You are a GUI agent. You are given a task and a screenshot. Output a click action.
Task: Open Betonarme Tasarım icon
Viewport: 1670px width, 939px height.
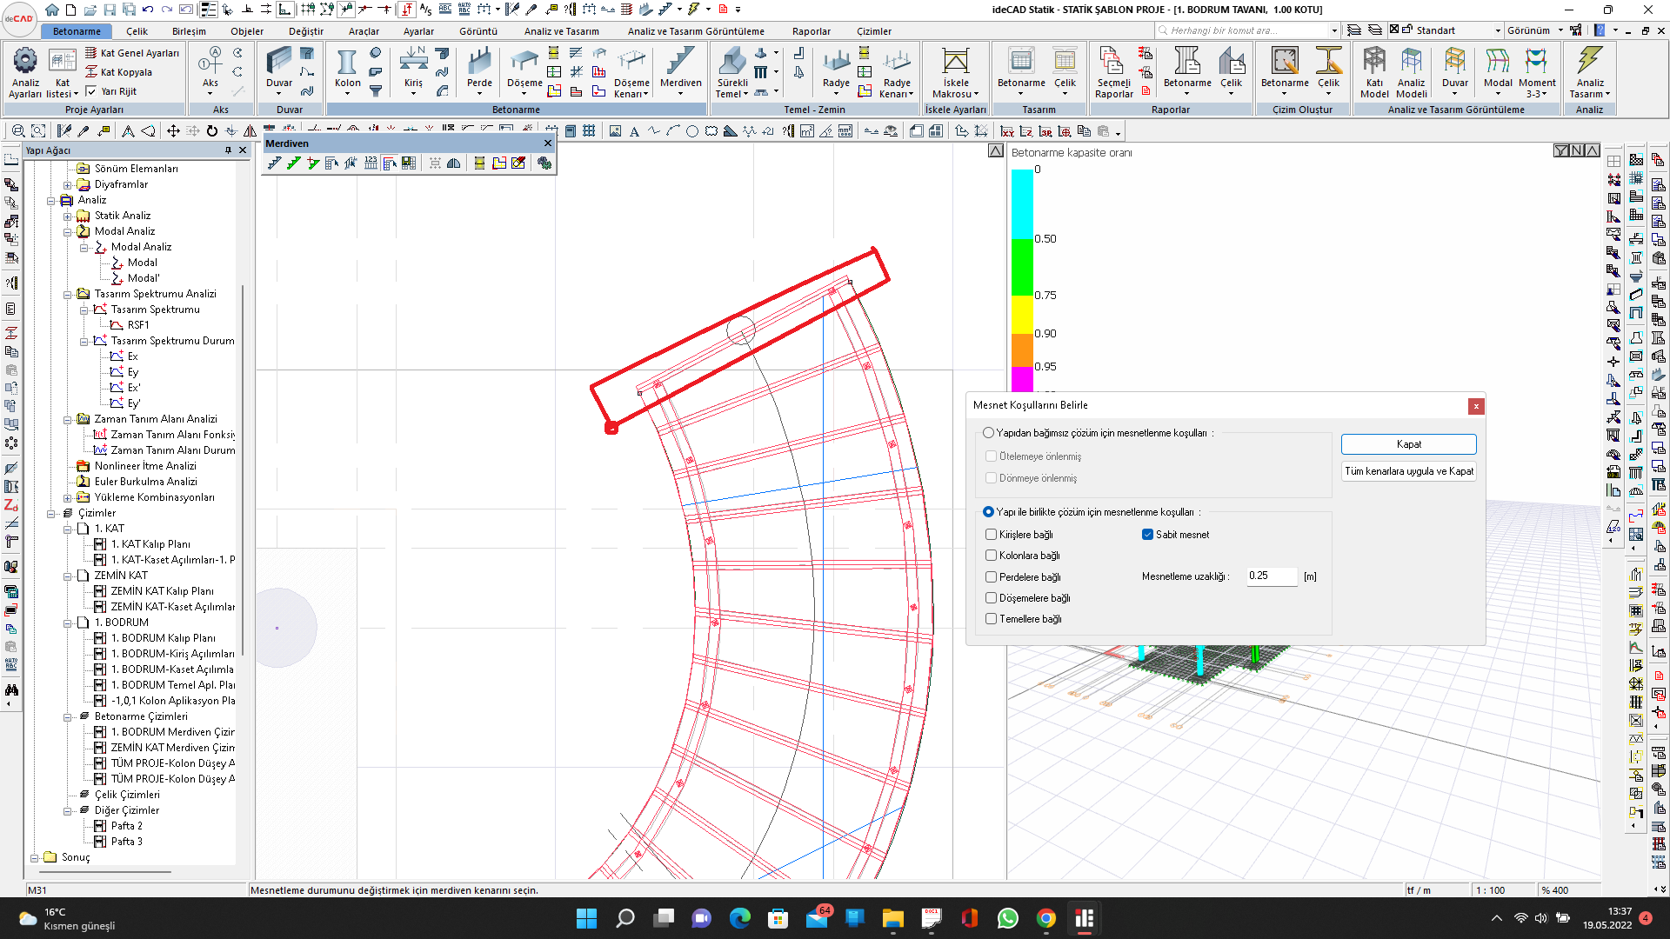click(x=1021, y=70)
